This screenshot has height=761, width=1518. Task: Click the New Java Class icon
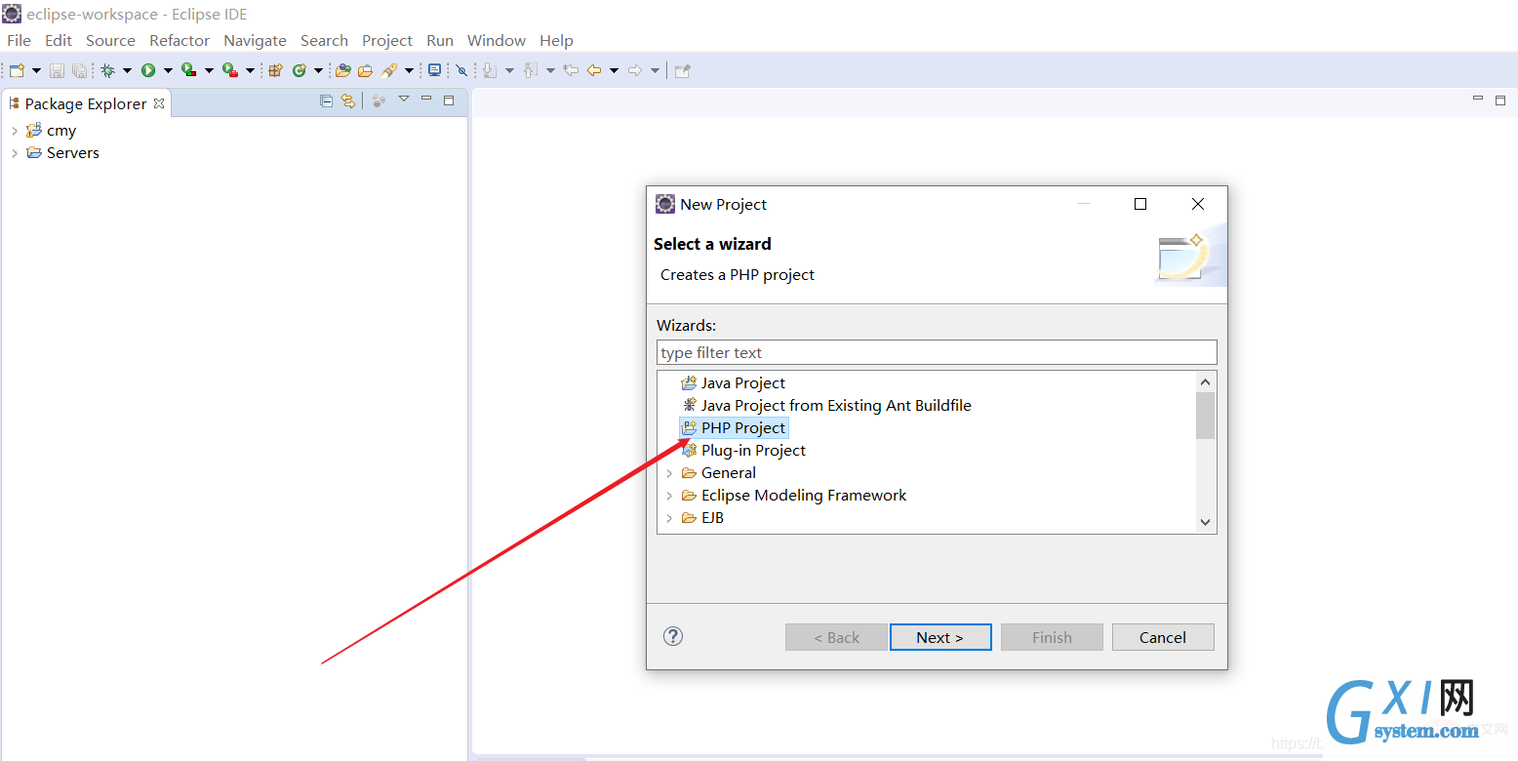click(299, 70)
